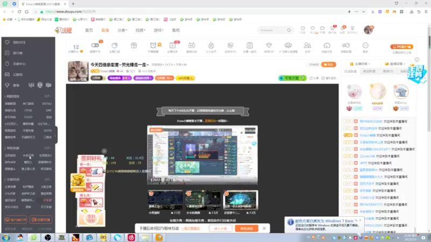
Task: Open gauge icon in streamer toolbar
Action: pos(327,46)
